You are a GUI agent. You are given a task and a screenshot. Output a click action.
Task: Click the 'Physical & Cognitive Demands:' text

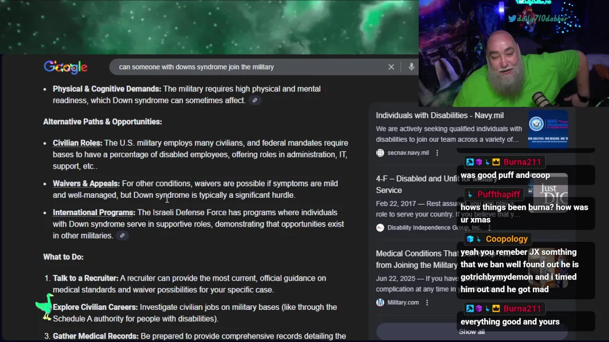pos(107,89)
